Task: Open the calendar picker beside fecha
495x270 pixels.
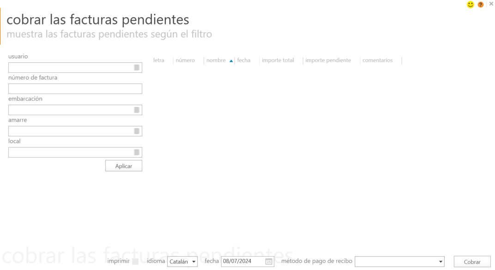Action: (269, 262)
